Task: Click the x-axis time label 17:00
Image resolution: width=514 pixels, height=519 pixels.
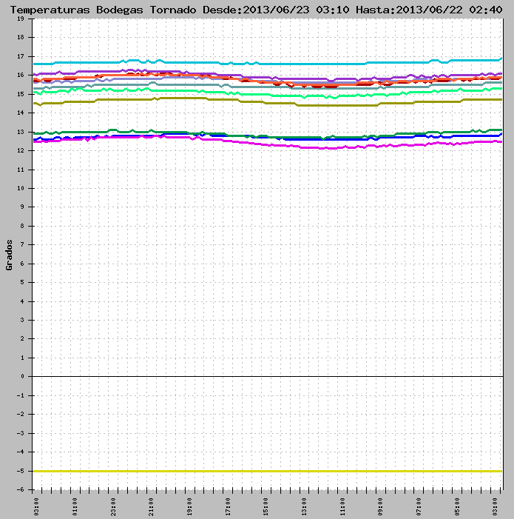Action: (227, 506)
